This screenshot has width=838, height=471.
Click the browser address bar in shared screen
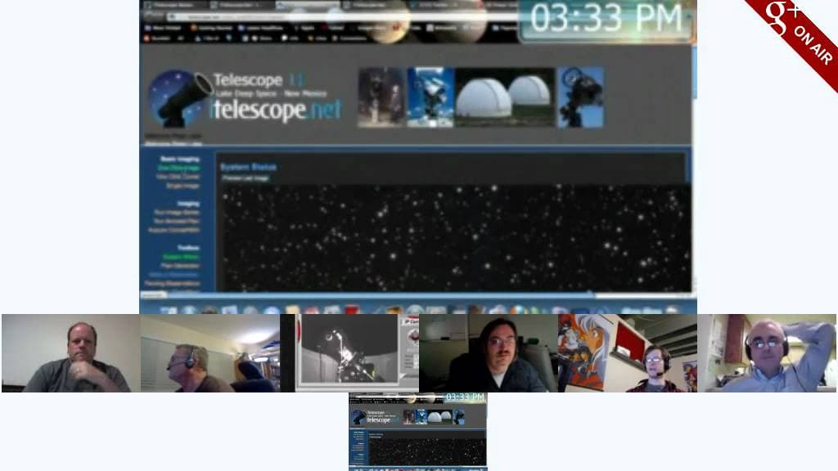(342, 17)
